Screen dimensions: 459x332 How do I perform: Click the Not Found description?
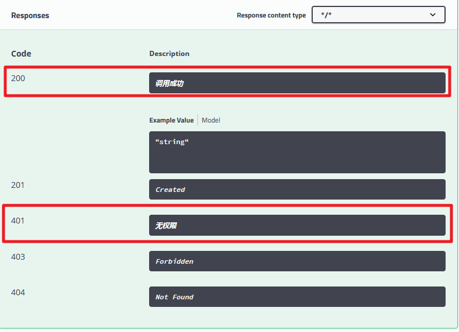click(x=297, y=297)
